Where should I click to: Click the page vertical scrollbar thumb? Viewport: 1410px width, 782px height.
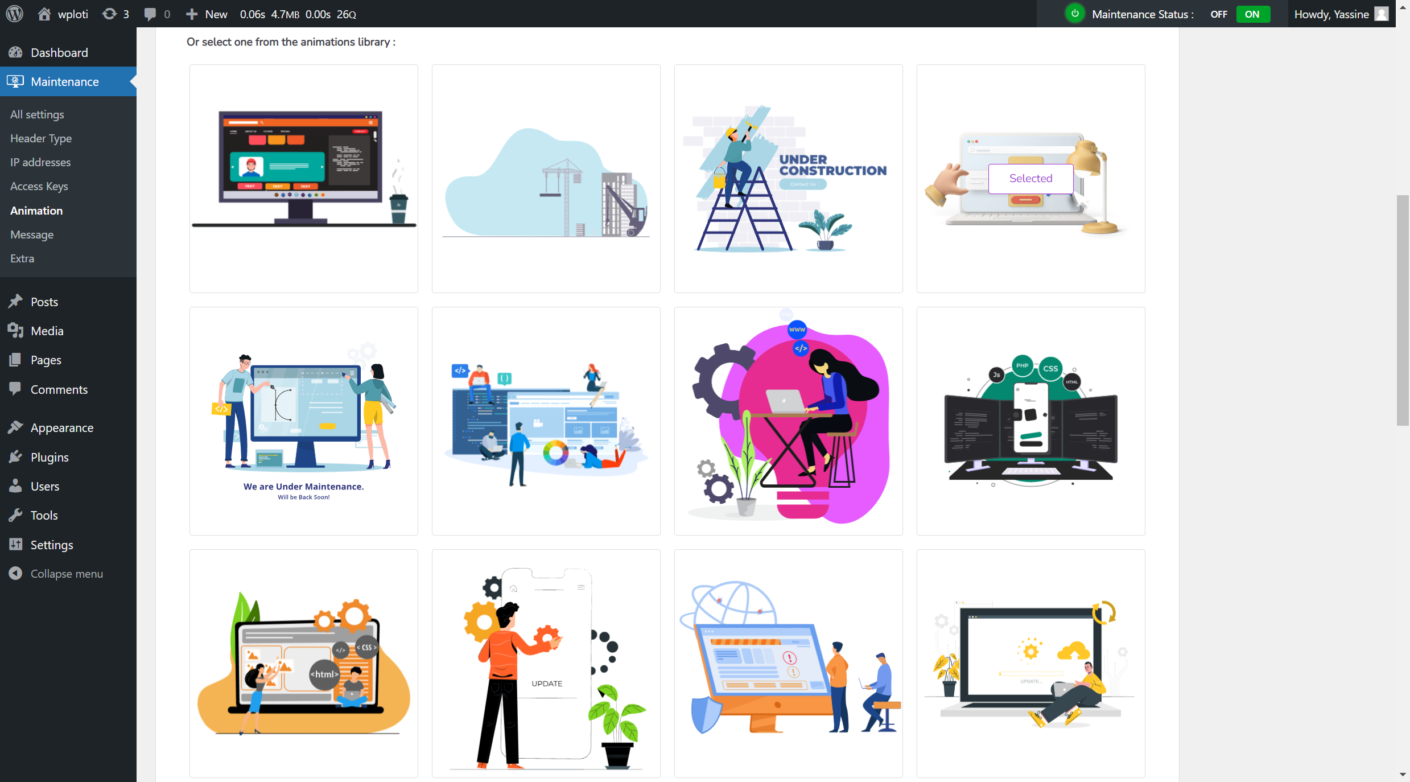[1403, 310]
